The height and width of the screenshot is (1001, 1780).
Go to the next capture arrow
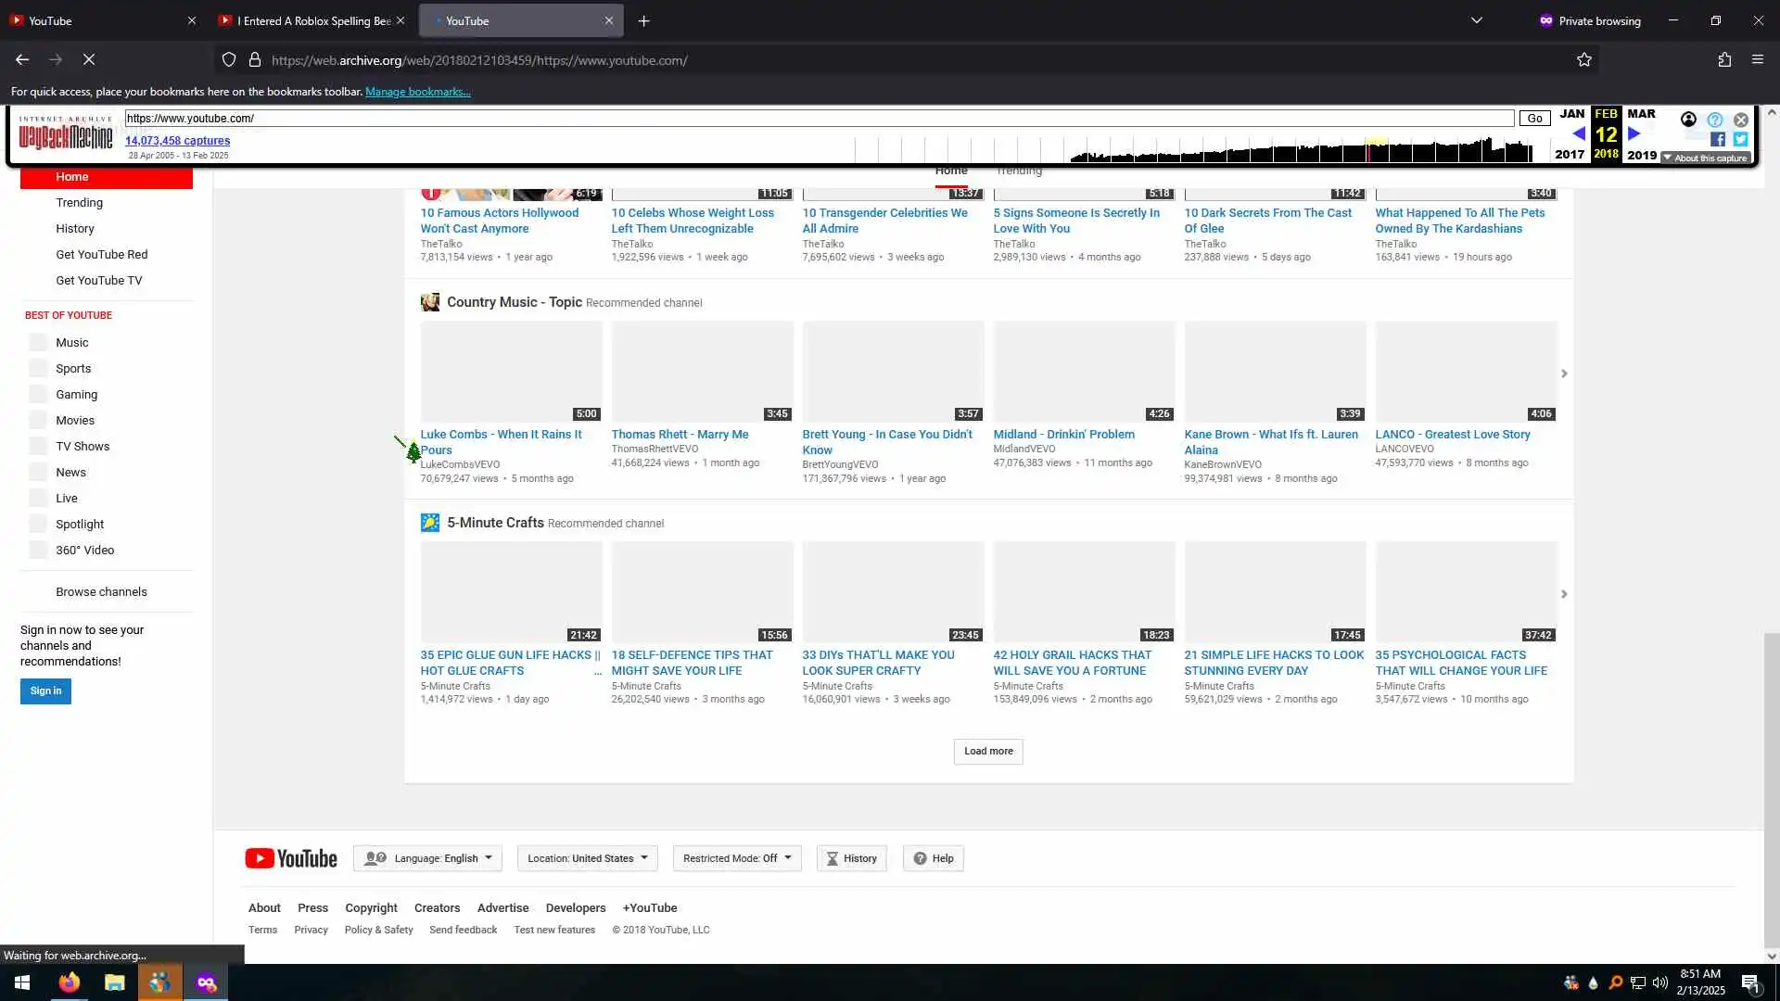1634,134
